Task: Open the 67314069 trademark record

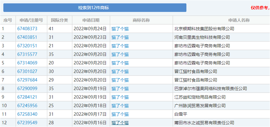Action: click(27, 63)
